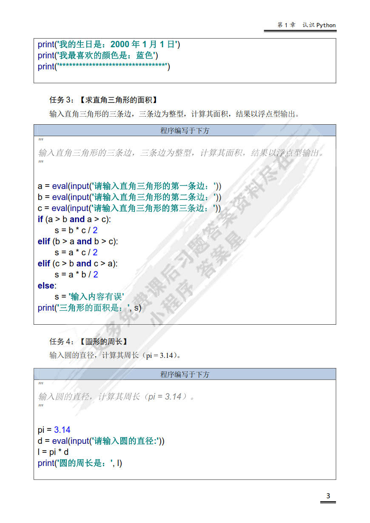Click the page number '3' at bottom
Viewport: 370px width, 523px height.
point(328,496)
